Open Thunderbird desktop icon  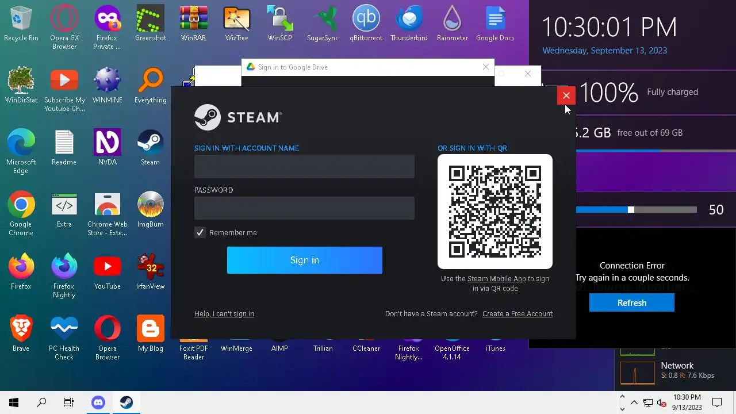pos(409,24)
